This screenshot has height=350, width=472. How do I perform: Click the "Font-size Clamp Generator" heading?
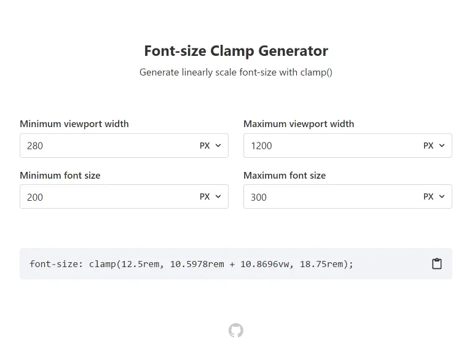[x=236, y=50]
